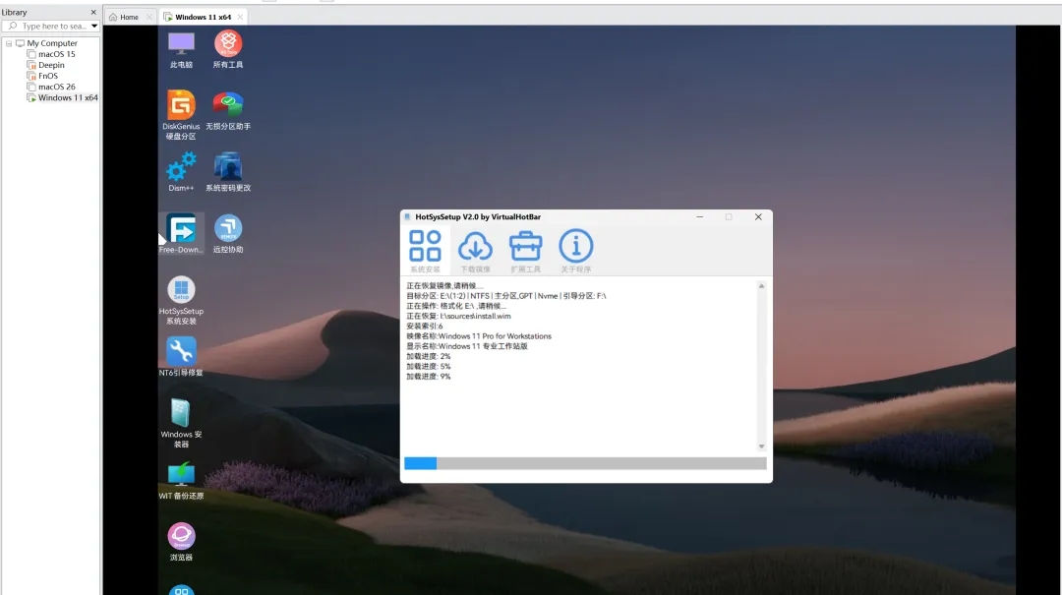This screenshot has width=1062, height=595.
Task: Select the Dism++ gear icon
Action: (181, 171)
